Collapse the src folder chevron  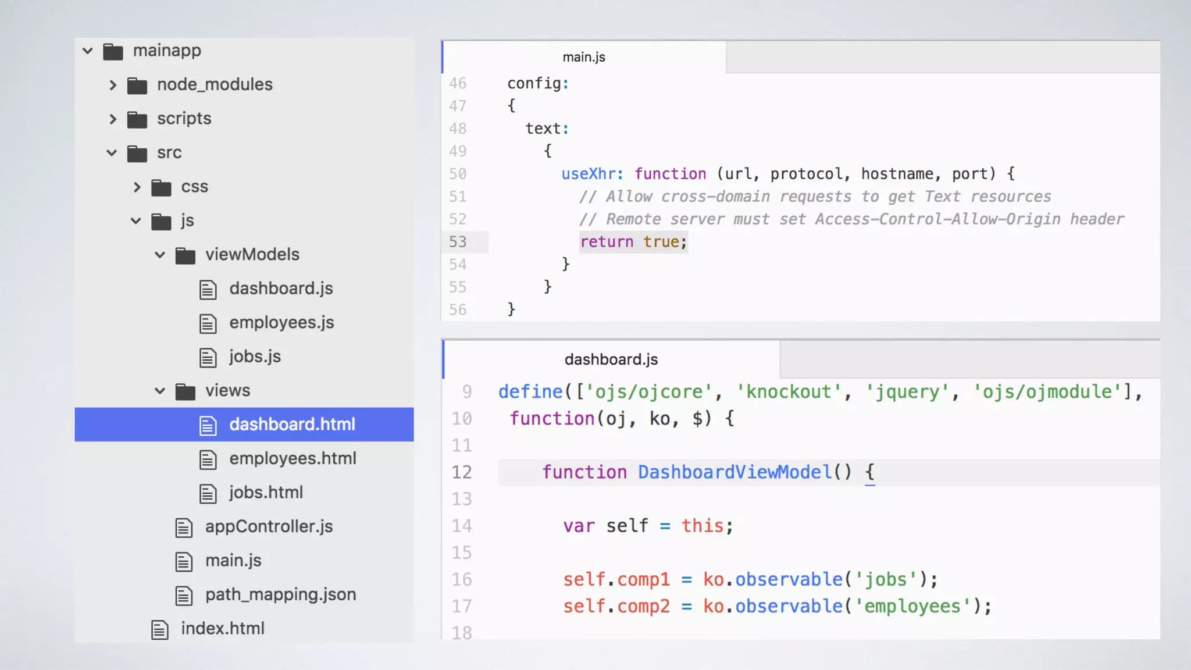(112, 153)
